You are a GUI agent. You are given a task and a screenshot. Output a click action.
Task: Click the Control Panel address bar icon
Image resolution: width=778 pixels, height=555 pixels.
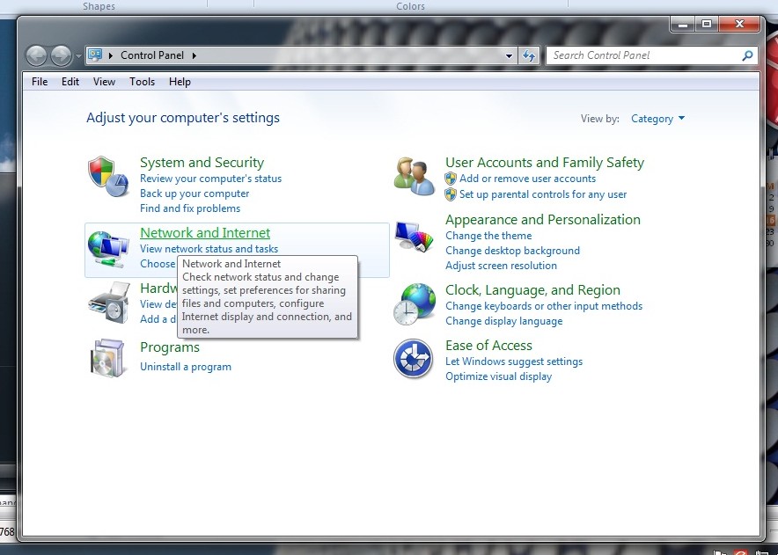(95, 55)
